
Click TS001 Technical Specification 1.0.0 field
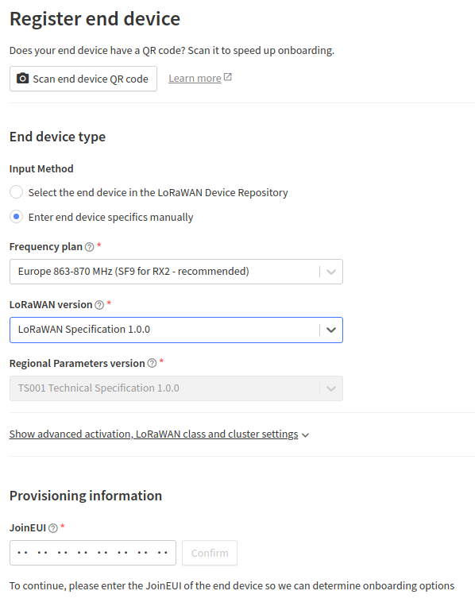(176, 388)
